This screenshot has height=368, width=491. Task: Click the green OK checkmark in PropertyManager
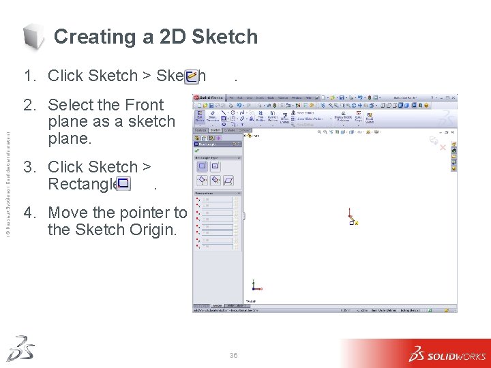[197, 151]
